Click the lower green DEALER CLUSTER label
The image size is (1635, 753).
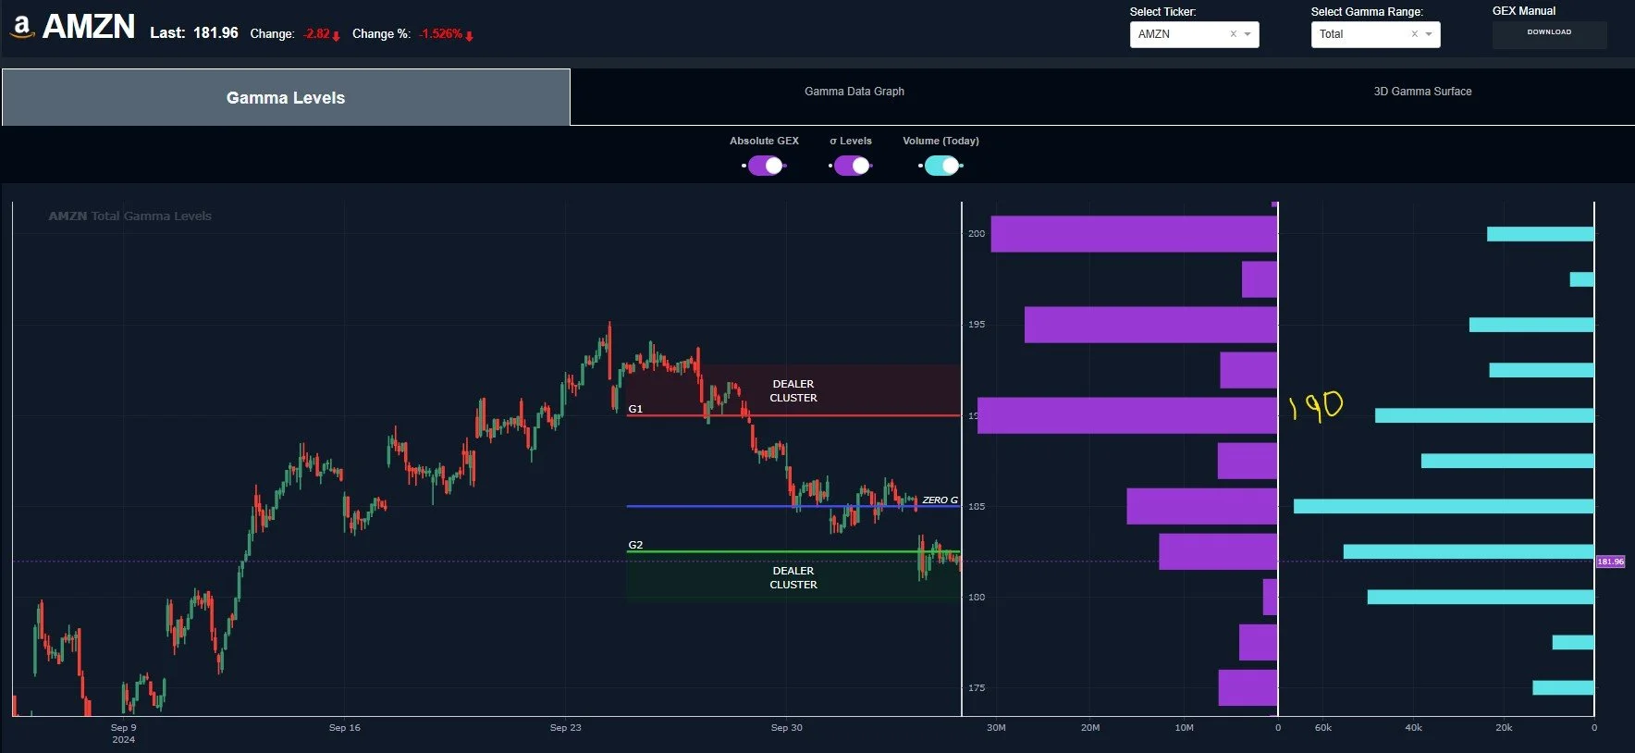pyautogui.click(x=793, y=577)
